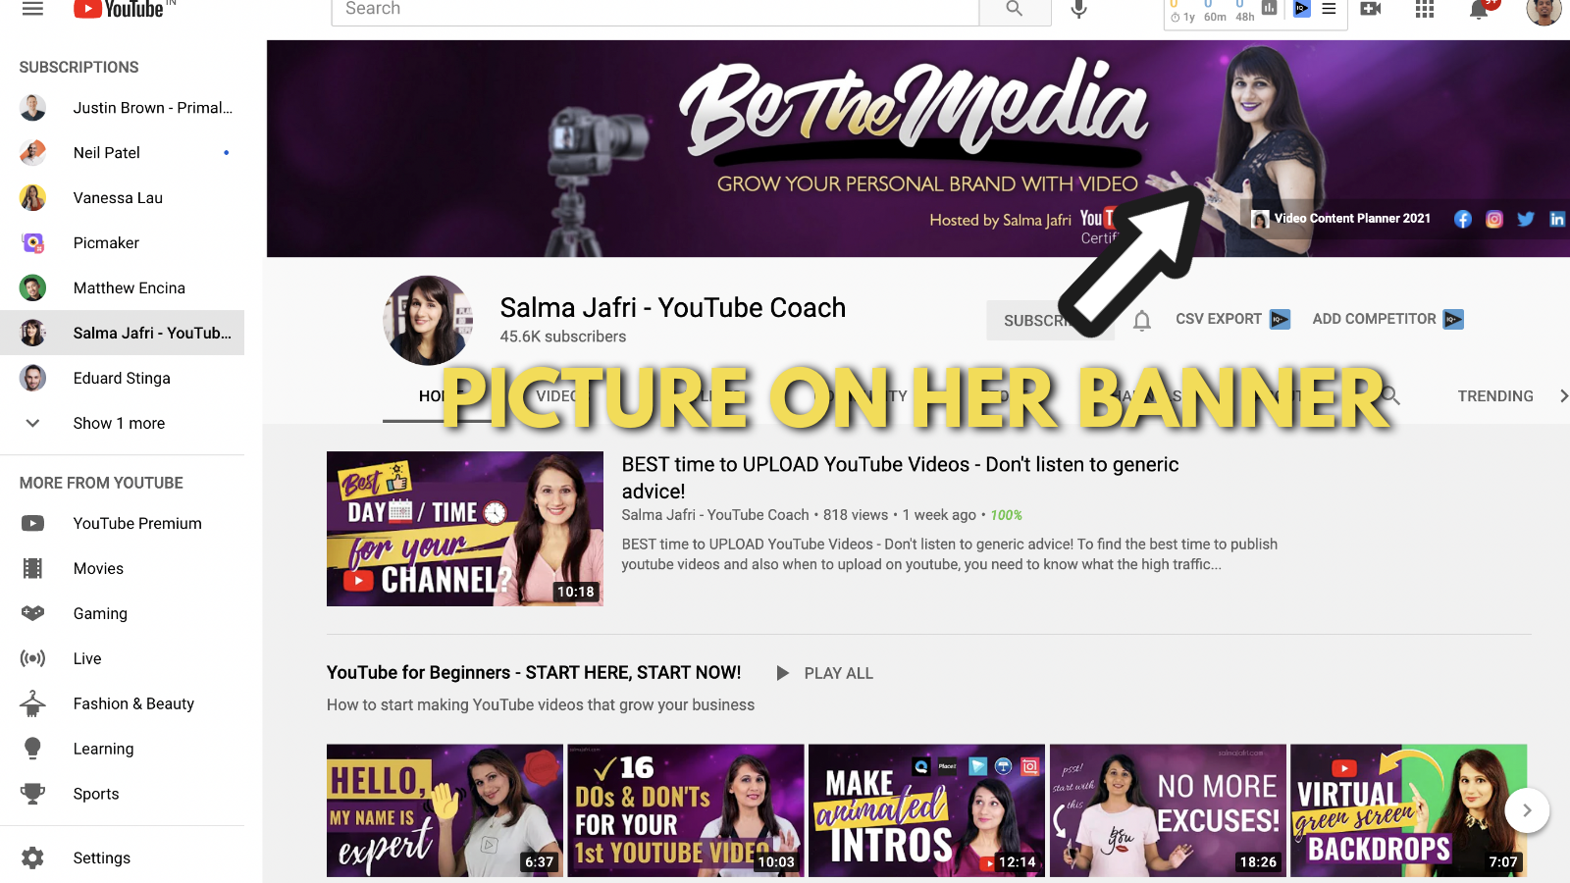Click PLAY ALL for the playlist
1570x883 pixels.
click(x=824, y=673)
